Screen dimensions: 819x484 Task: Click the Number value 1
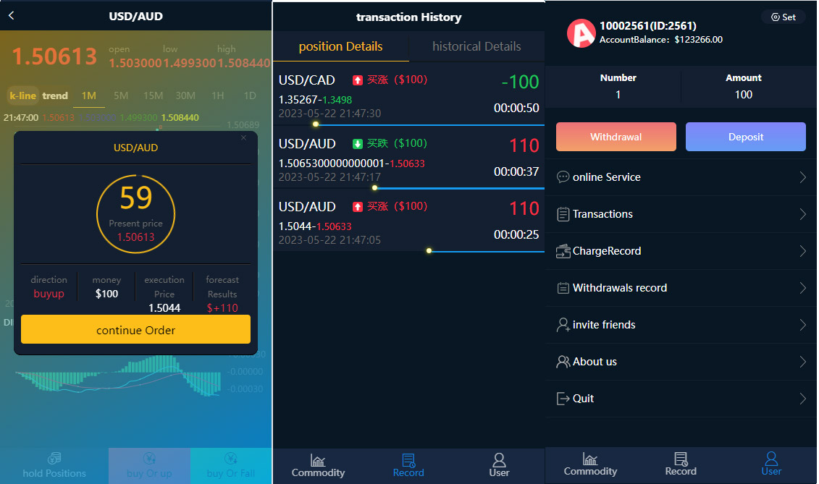[x=618, y=95]
